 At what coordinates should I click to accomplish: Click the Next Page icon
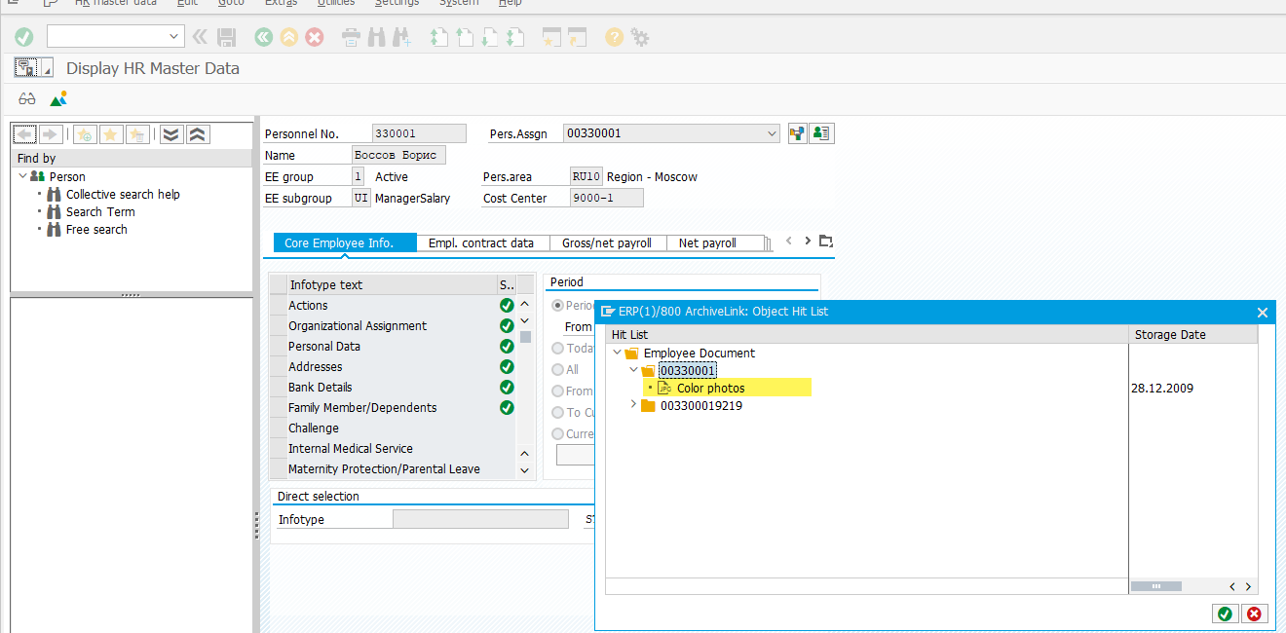pos(489,37)
